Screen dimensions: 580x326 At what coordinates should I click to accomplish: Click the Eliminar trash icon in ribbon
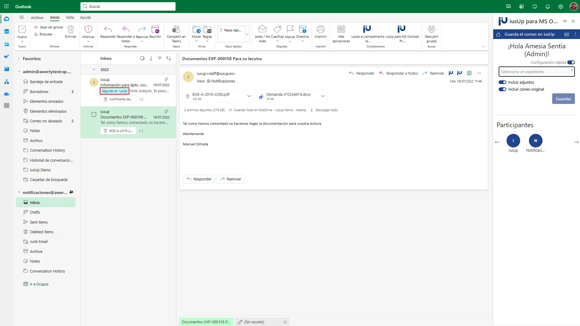(x=70, y=30)
